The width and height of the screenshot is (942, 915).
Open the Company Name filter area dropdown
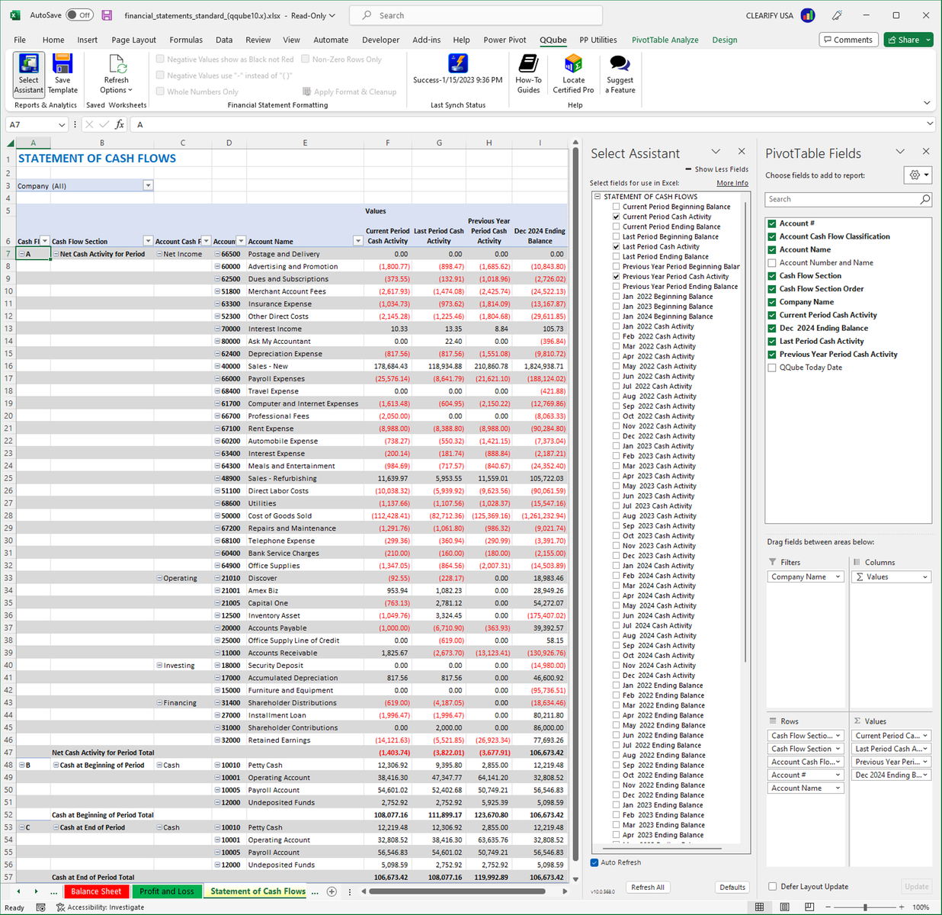point(838,577)
